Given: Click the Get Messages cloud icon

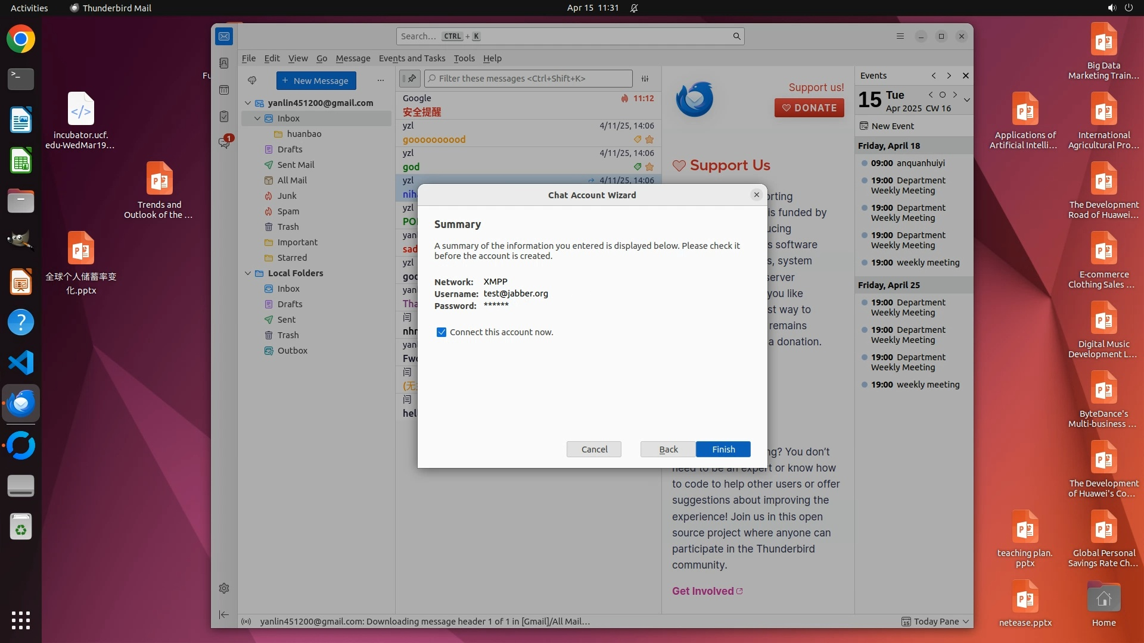Looking at the screenshot, I should tap(252, 80).
